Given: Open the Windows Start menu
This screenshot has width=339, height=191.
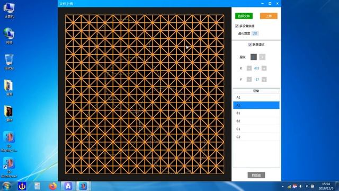Looking at the screenshot, I should [6, 186].
